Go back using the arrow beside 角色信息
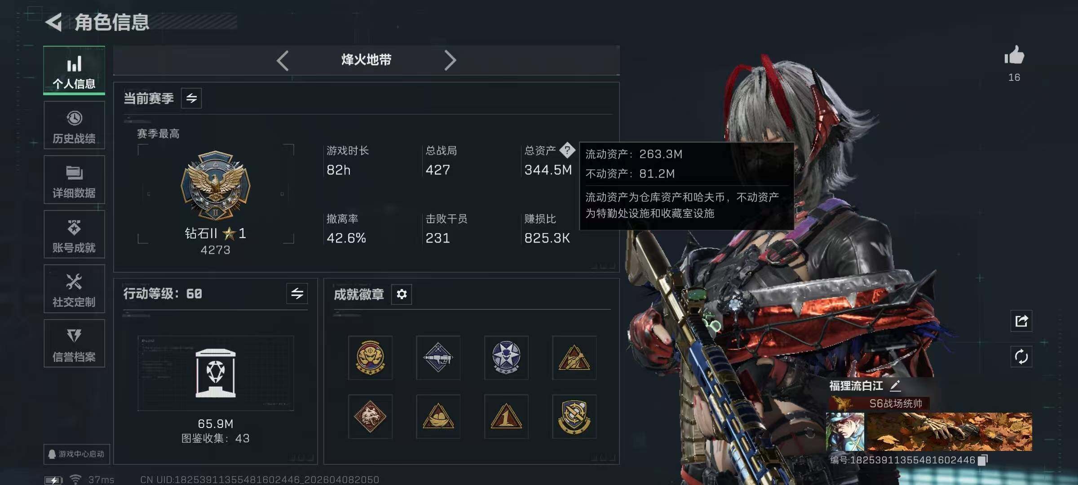This screenshot has width=1078, height=485. click(x=54, y=22)
